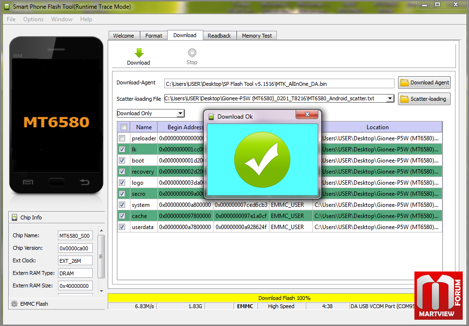Click the 1.83G status bar size
Viewport: 469px width, 326px height.
click(x=180, y=306)
